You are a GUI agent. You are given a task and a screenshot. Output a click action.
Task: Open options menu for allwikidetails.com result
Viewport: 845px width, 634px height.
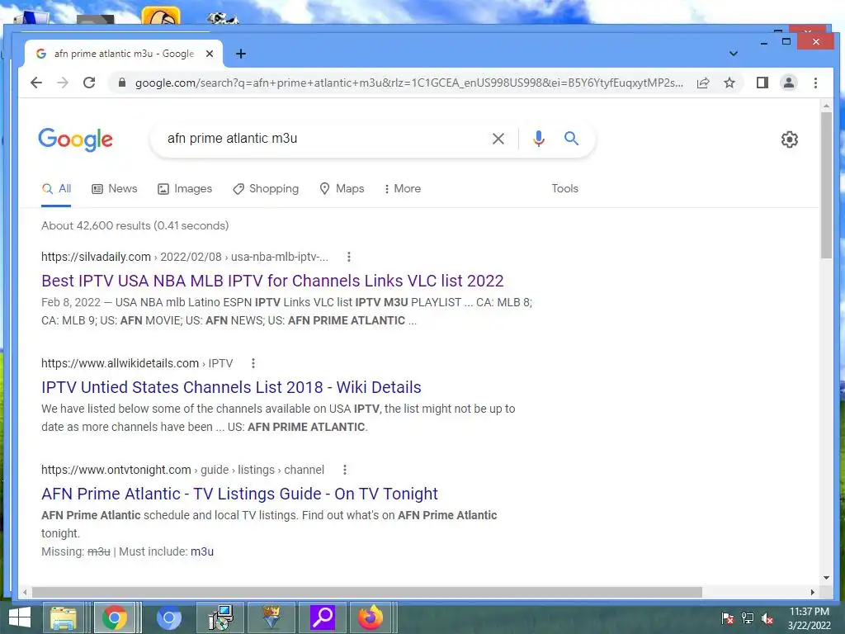(x=253, y=363)
